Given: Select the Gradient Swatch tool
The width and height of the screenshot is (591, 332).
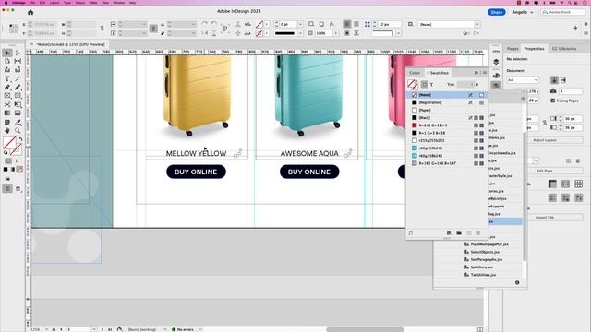Looking at the screenshot, I should tap(7, 113).
